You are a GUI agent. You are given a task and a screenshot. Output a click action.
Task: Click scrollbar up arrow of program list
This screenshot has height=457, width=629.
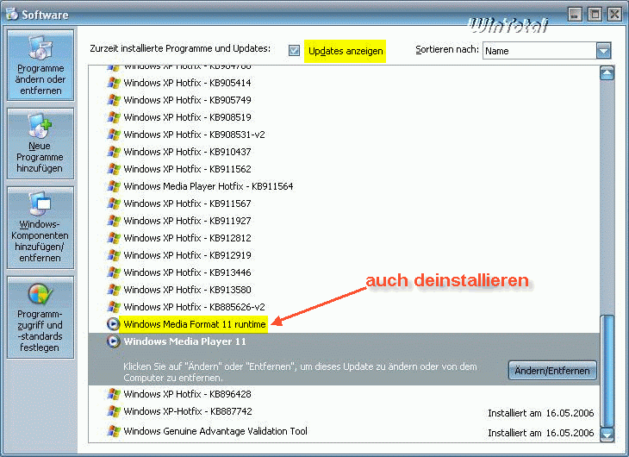(x=607, y=73)
